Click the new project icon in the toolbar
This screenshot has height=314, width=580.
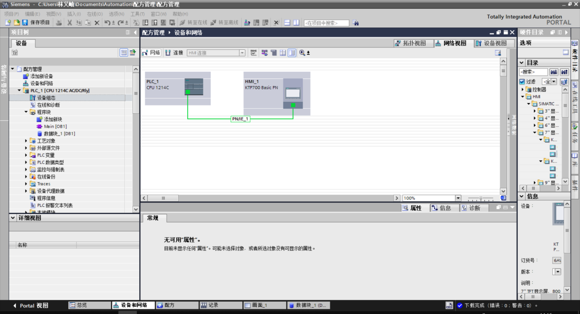point(8,22)
